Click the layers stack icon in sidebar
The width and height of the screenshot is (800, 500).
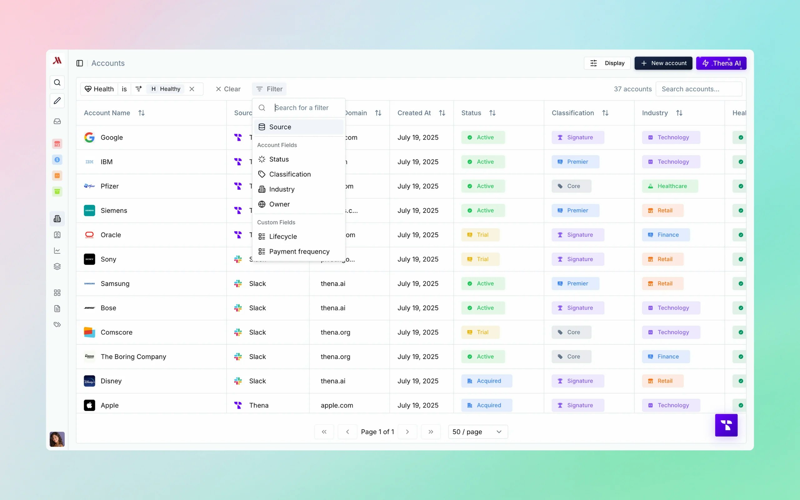57,267
